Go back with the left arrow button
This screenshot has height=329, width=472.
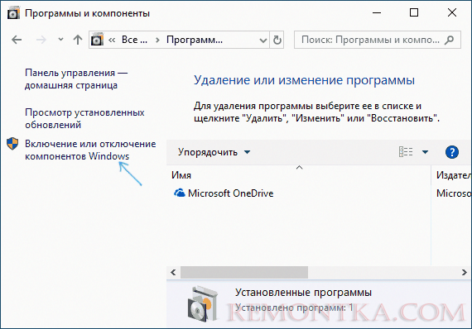coord(17,40)
